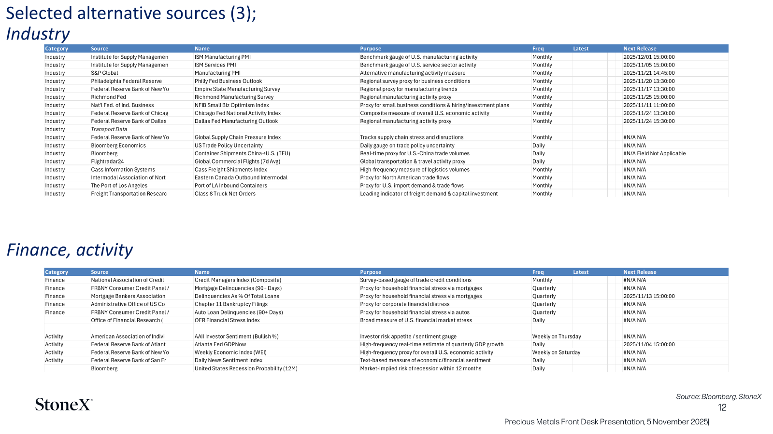Image resolution: width=773 pixels, height=434 pixels.
Task: Select the slide page number 12
Action: click(722, 407)
